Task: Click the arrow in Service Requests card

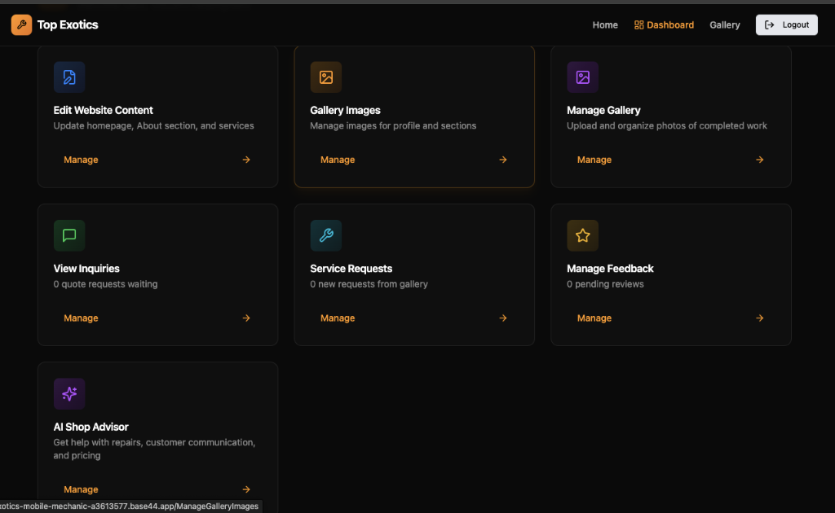Action: [502, 318]
